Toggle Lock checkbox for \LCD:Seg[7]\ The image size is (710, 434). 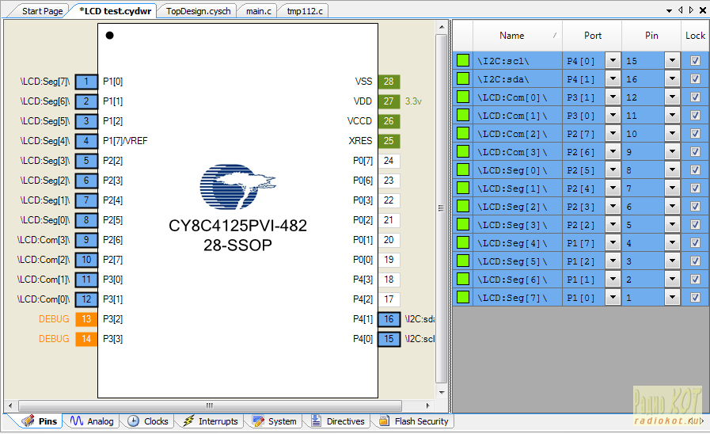[x=695, y=298]
